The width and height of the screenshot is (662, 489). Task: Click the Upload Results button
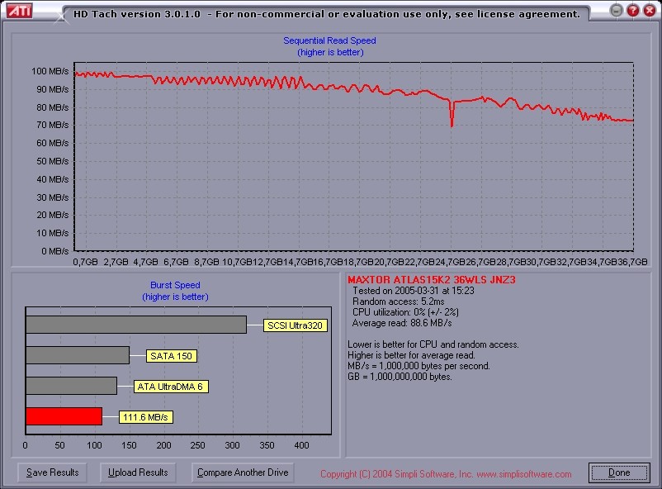point(138,472)
